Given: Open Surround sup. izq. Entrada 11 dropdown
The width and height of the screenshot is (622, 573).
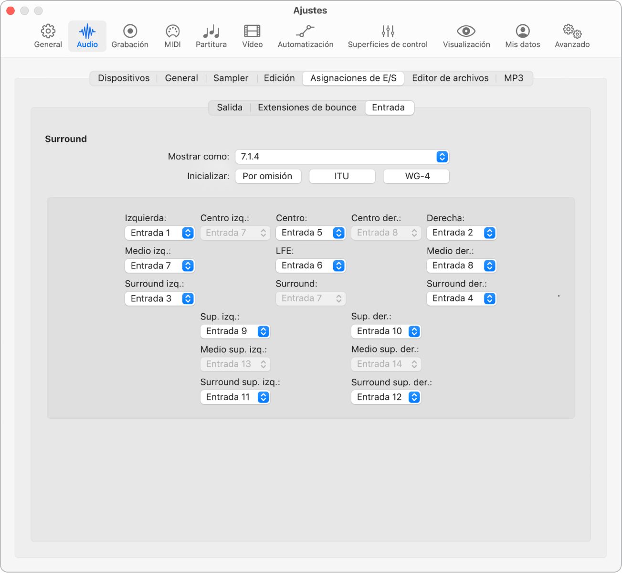Looking at the screenshot, I should [235, 397].
